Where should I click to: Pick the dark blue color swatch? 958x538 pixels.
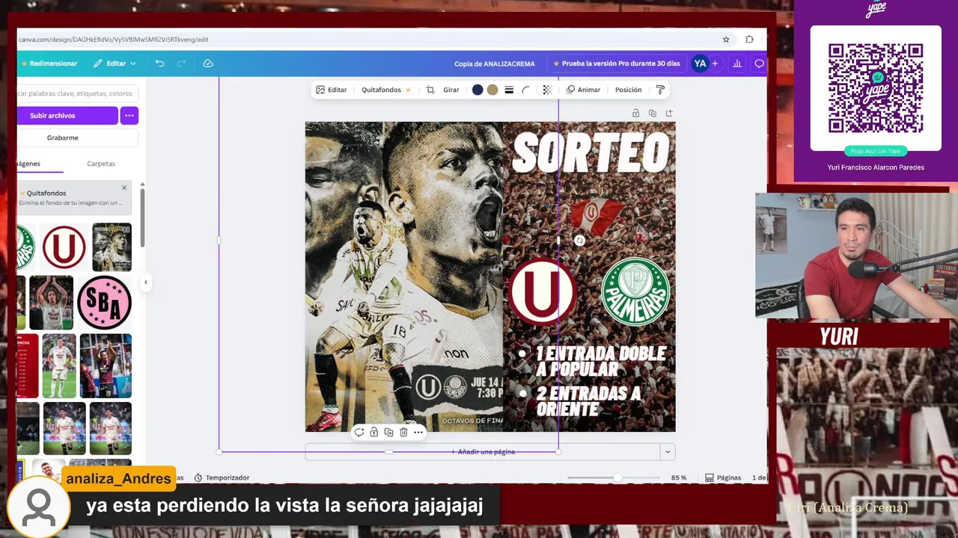[x=478, y=90]
